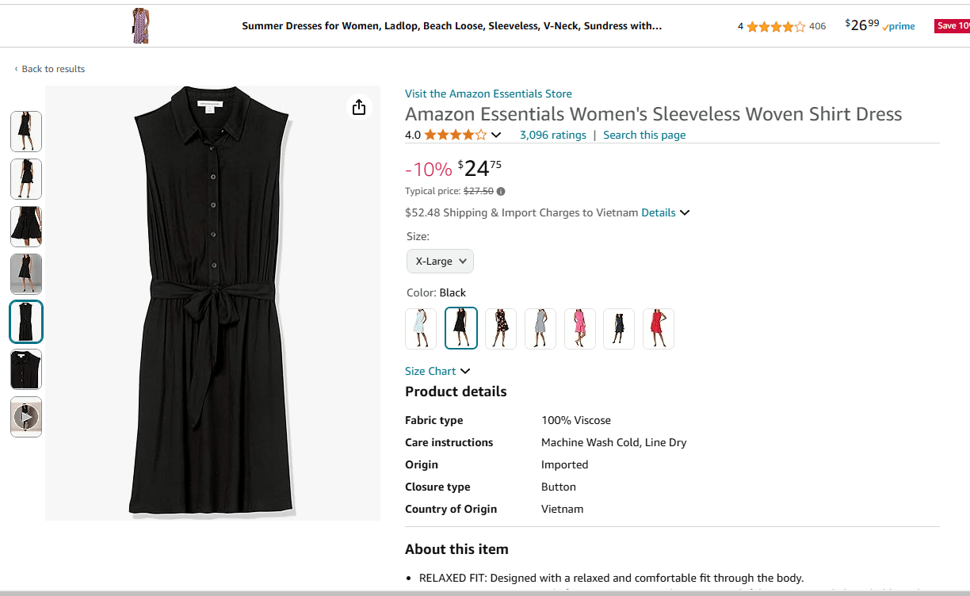
Task: Choose the red dress color swatch
Action: [x=659, y=328]
